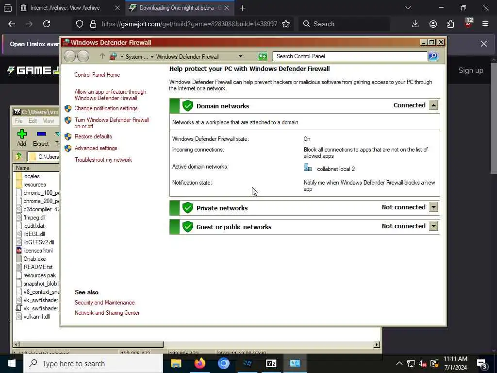
Task: Click the site padlock icon in URL bar
Action: [x=93, y=24]
